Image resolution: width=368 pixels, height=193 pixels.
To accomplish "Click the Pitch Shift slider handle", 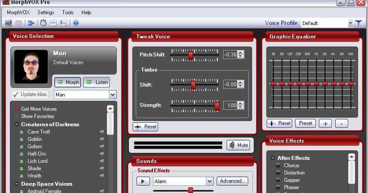I will point(190,55).
